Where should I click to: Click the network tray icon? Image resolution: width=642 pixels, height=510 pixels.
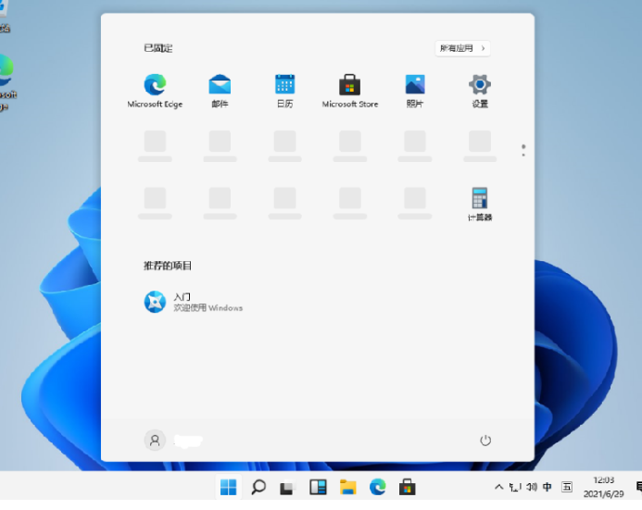pos(515,487)
